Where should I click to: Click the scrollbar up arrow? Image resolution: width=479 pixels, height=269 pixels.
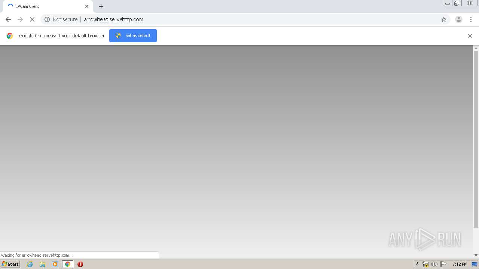(x=476, y=48)
